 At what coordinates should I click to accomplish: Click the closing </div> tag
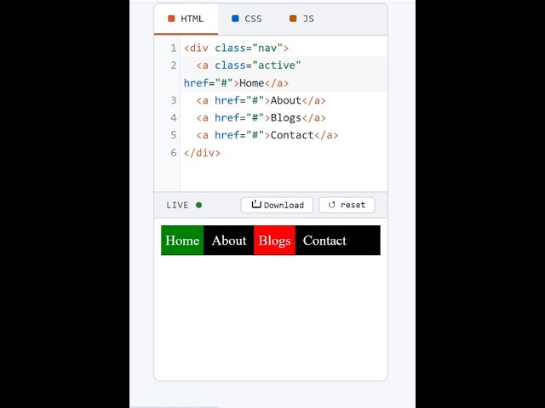(x=202, y=153)
